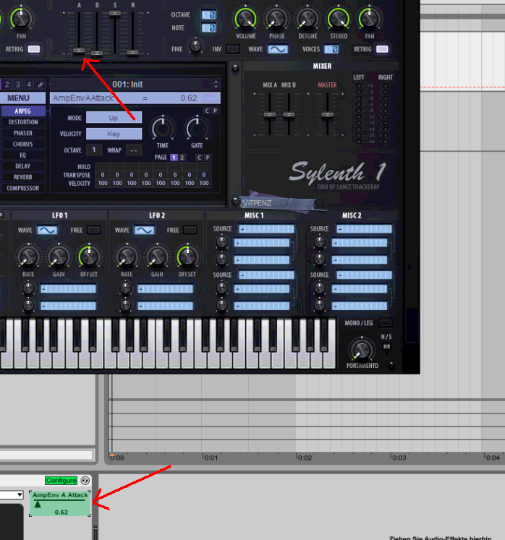The image size is (505, 540).
Task: Open the Compressor effect tab
Action: 22,188
